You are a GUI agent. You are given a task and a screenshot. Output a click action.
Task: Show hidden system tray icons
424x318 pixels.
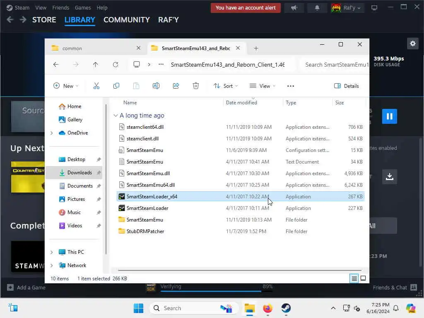pyautogui.click(x=333, y=308)
